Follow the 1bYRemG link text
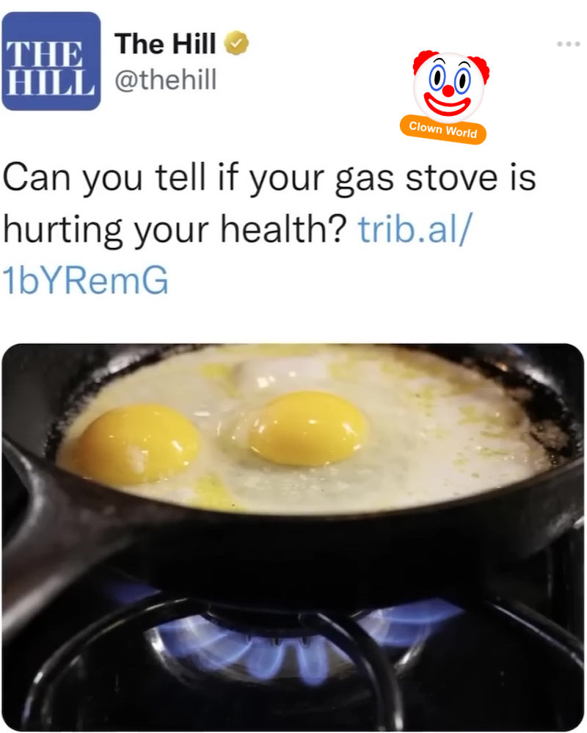This screenshot has height=733, width=587. click(85, 280)
